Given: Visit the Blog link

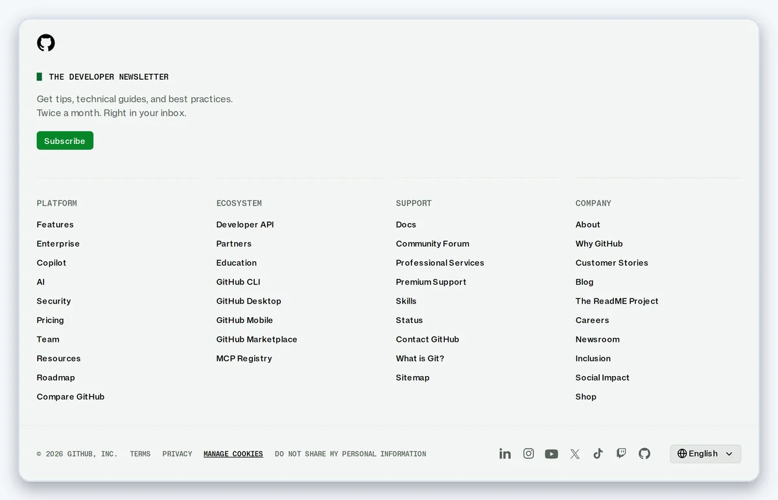Looking at the screenshot, I should point(585,282).
